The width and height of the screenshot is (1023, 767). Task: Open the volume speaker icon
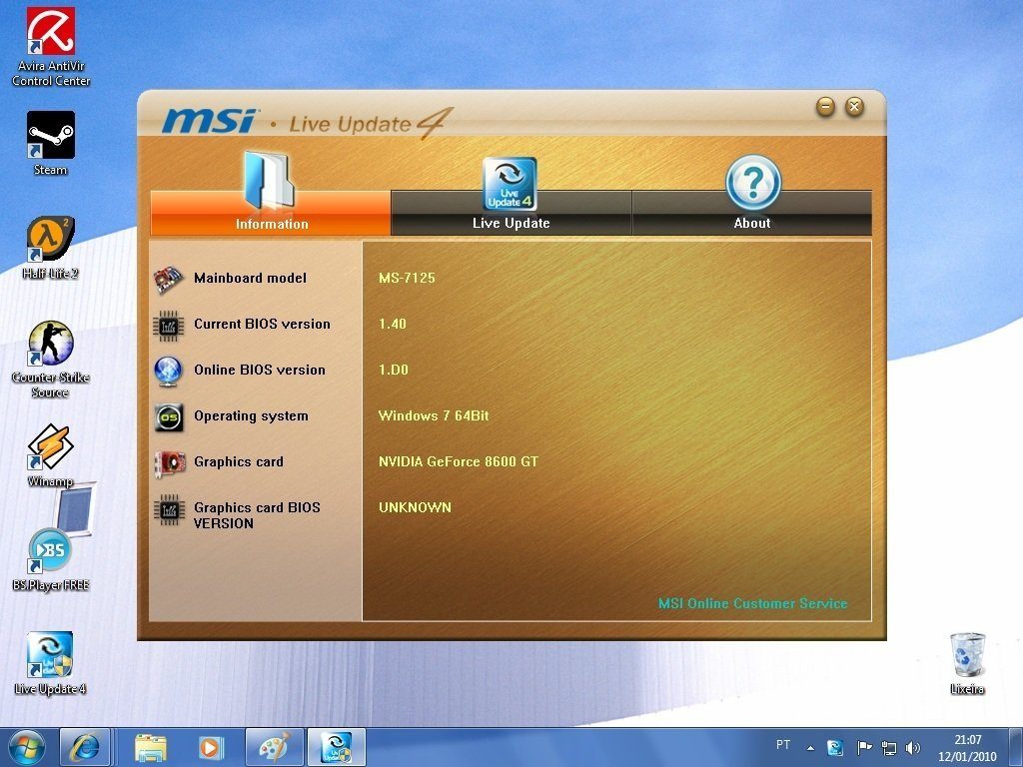pyautogui.click(x=913, y=747)
